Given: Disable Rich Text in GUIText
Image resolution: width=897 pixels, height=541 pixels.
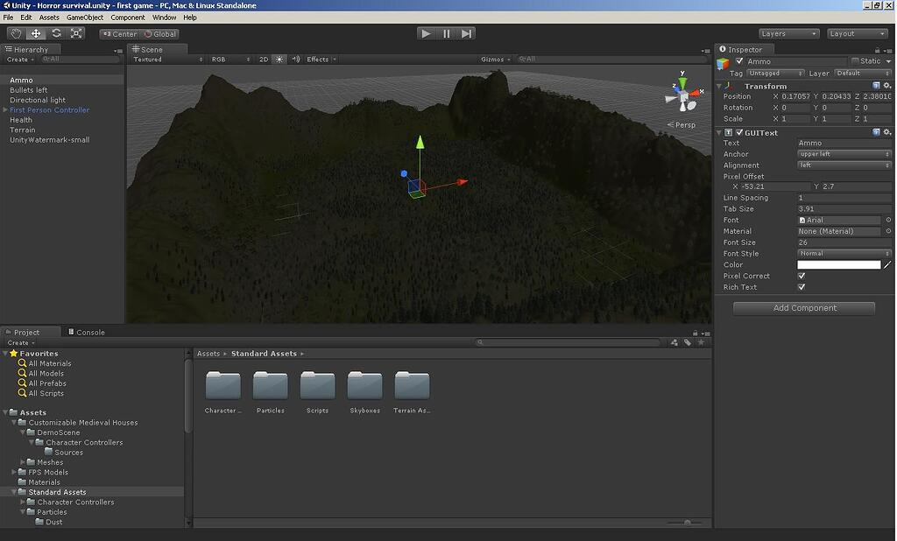Looking at the screenshot, I should click(x=802, y=286).
